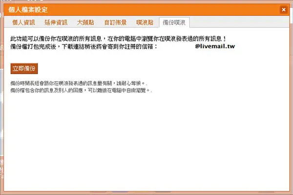Click the @livemail.tw email address text
Viewport: 293px width, 195px height.
[215, 46]
